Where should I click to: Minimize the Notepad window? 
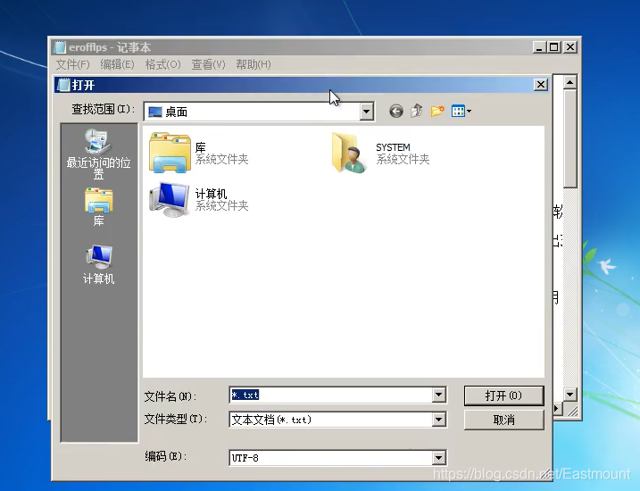point(539,47)
